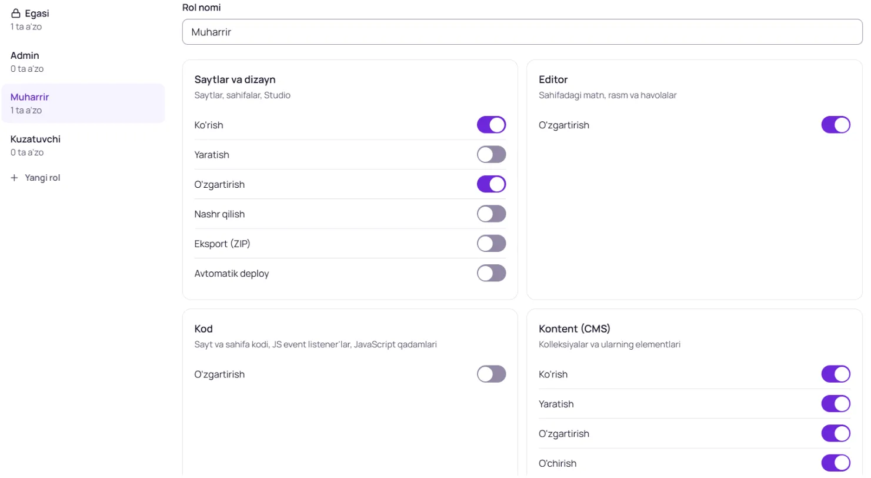Click the "Saytlar, sahifalar, Studio" description
The image size is (871, 478).
(x=242, y=95)
